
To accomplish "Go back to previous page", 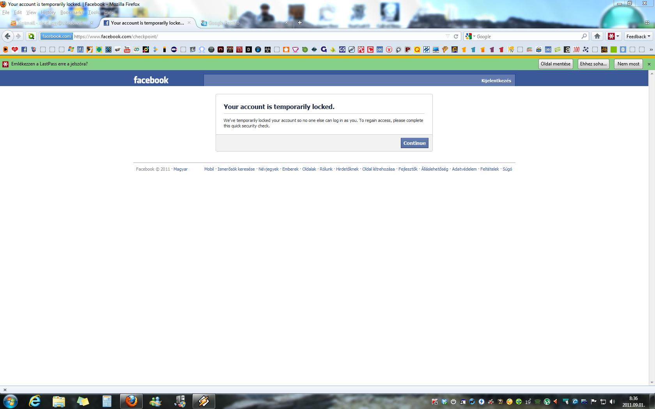I will (7, 36).
